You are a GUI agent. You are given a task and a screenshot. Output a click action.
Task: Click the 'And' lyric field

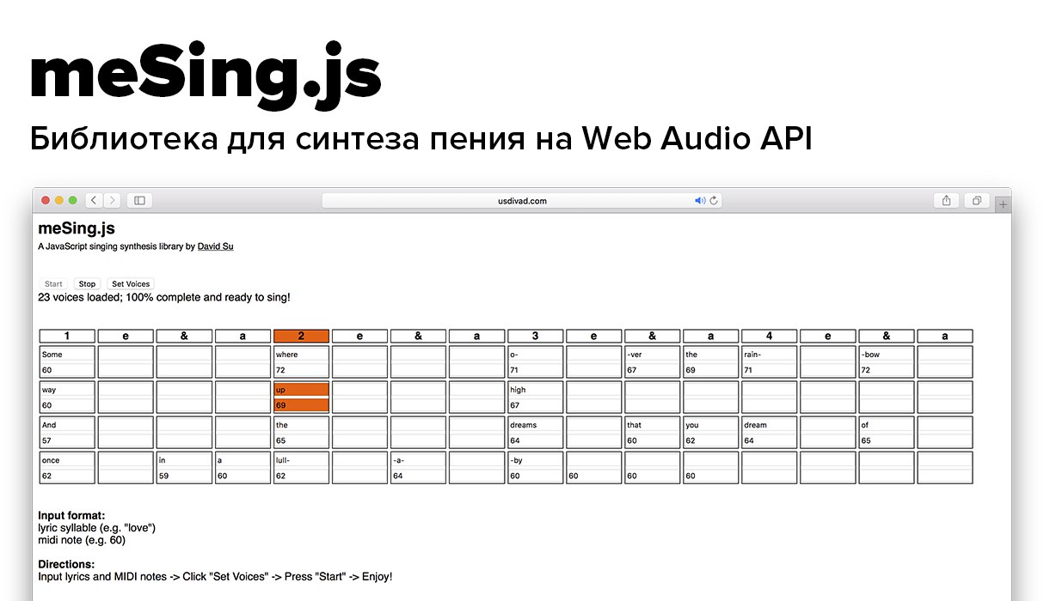coord(67,424)
